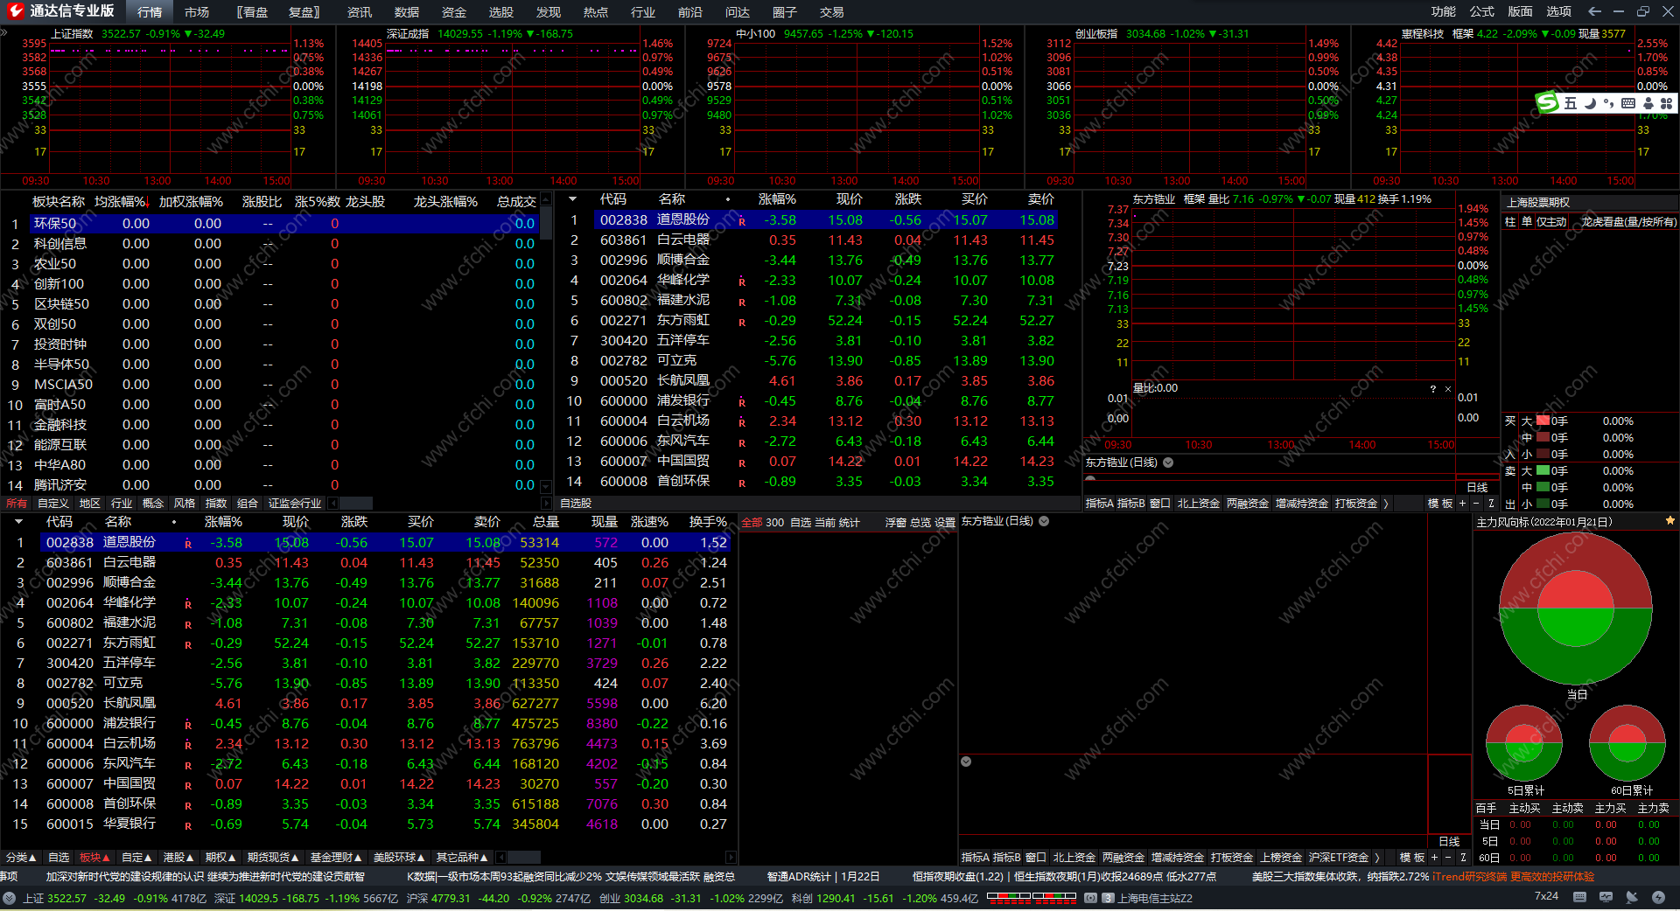The height and width of the screenshot is (911, 1680).
Task: Click Z icon in upper 东方锆业 indicator bar
Action: (1491, 504)
